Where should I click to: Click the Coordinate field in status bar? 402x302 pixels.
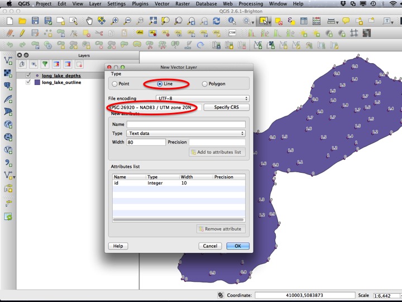pyautogui.click(x=305, y=295)
